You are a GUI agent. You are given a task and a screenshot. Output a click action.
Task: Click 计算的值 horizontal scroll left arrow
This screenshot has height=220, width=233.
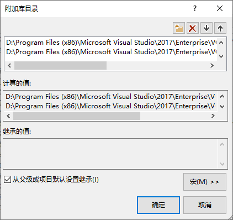8,116
